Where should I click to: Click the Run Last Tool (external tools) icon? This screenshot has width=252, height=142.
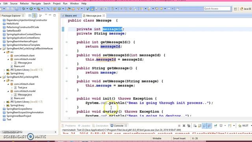[39, 9]
